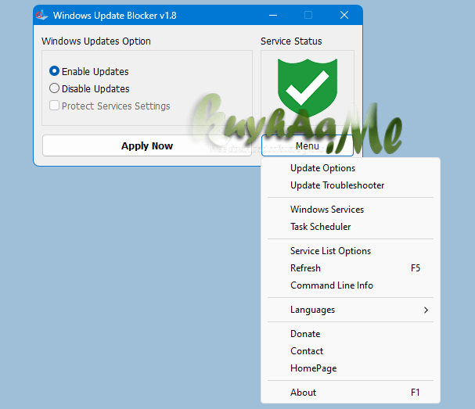The height and width of the screenshot is (409, 475).
Task: Choose Contact from the menu
Action: pyautogui.click(x=351, y=351)
